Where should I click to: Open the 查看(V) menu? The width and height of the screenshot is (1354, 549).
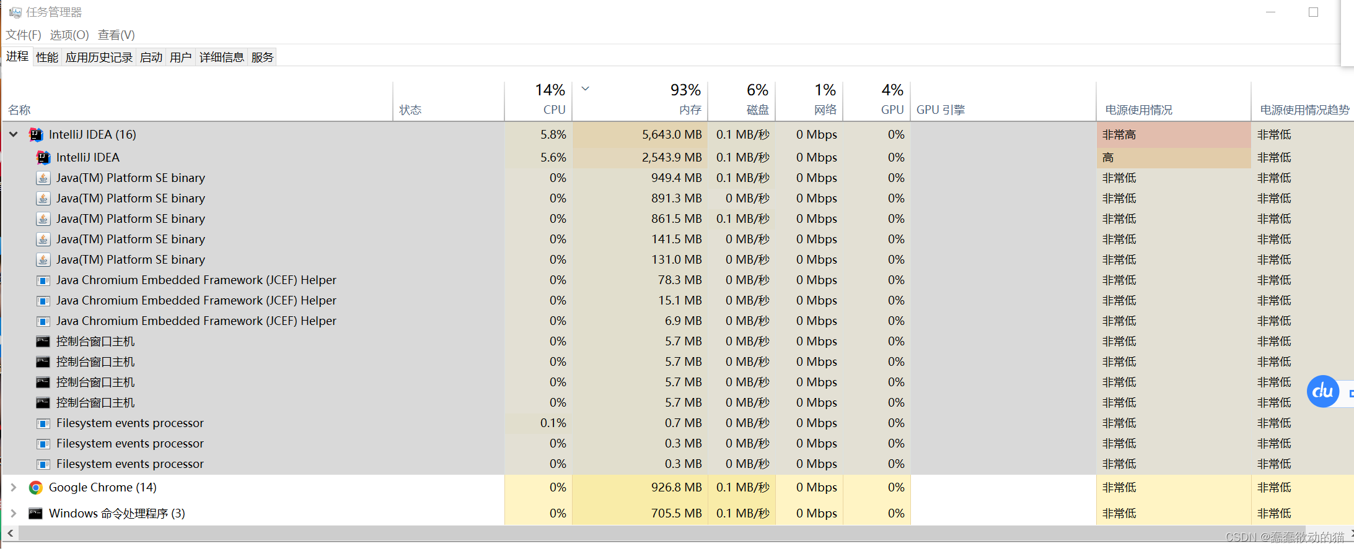[116, 35]
